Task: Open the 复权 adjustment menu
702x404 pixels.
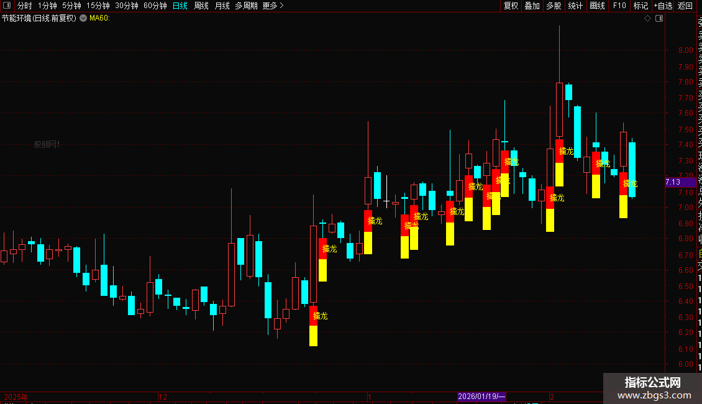Action: [511, 6]
